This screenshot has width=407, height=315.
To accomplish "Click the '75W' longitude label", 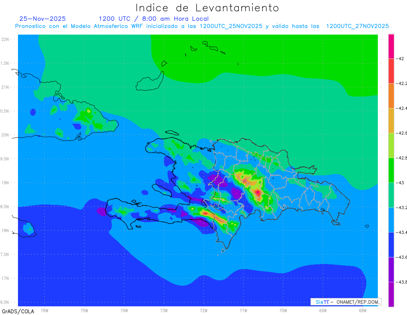I will click(x=84, y=311).
